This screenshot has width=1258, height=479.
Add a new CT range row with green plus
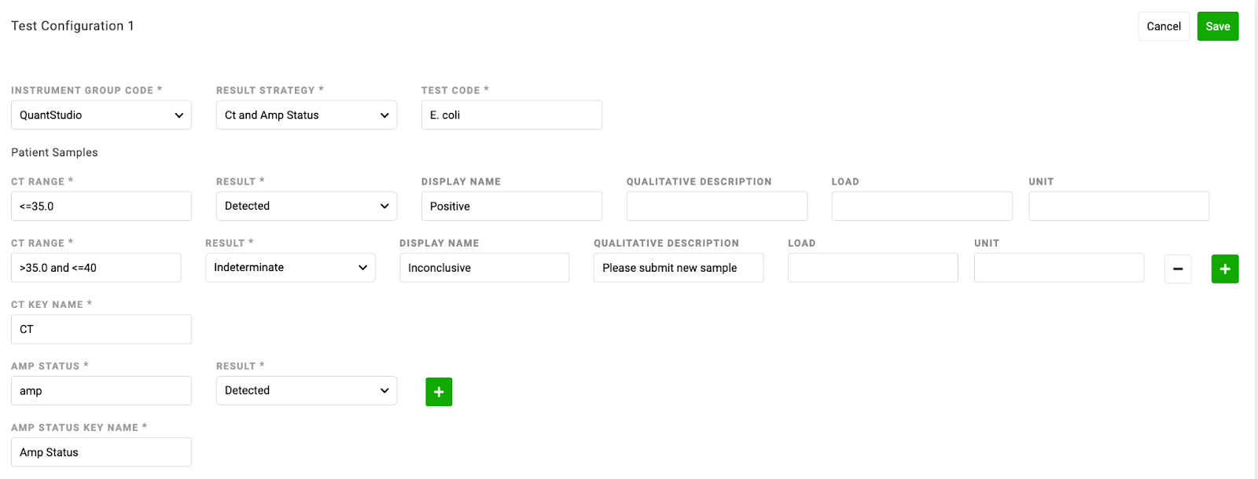point(1225,269)
